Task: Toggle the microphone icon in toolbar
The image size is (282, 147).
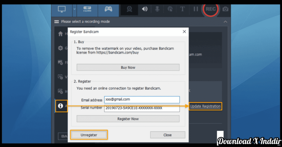Action: click(157, 9)
